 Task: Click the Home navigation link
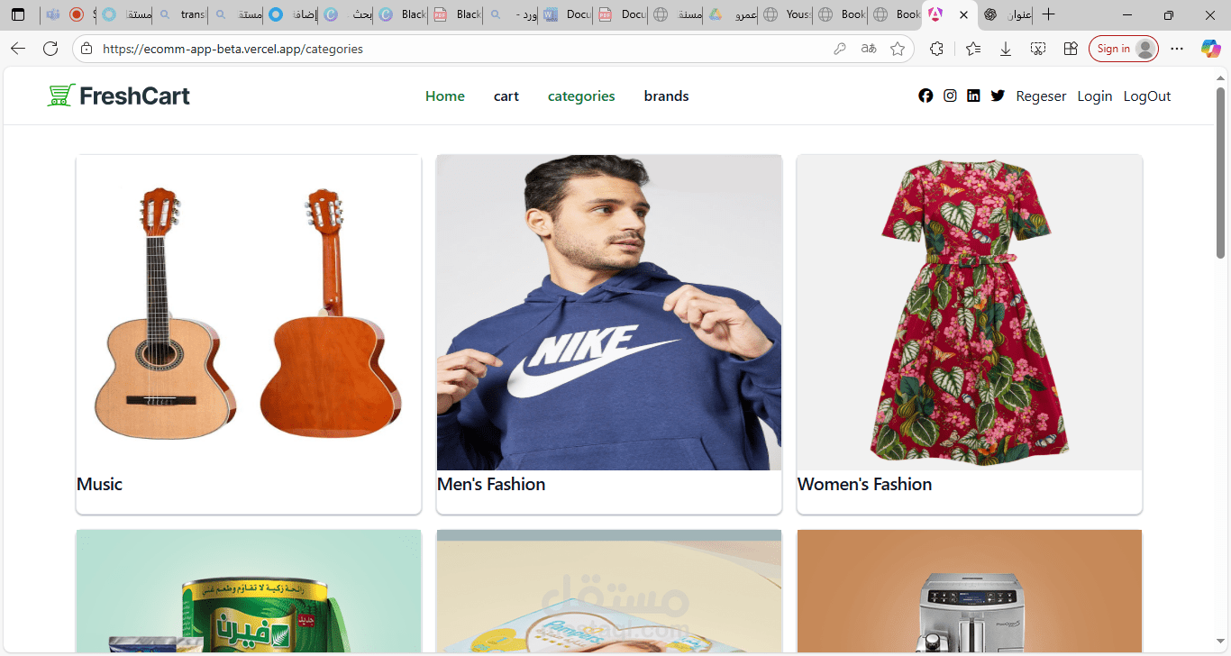pos(445,96)
